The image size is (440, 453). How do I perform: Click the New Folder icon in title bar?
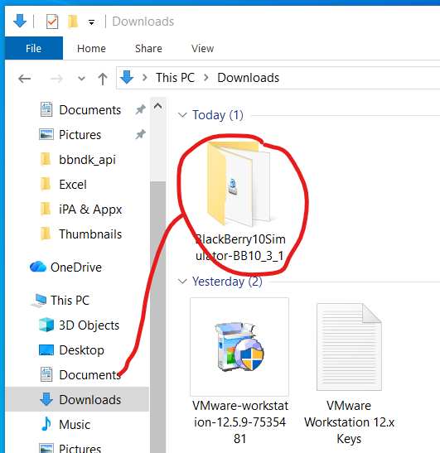73,22
